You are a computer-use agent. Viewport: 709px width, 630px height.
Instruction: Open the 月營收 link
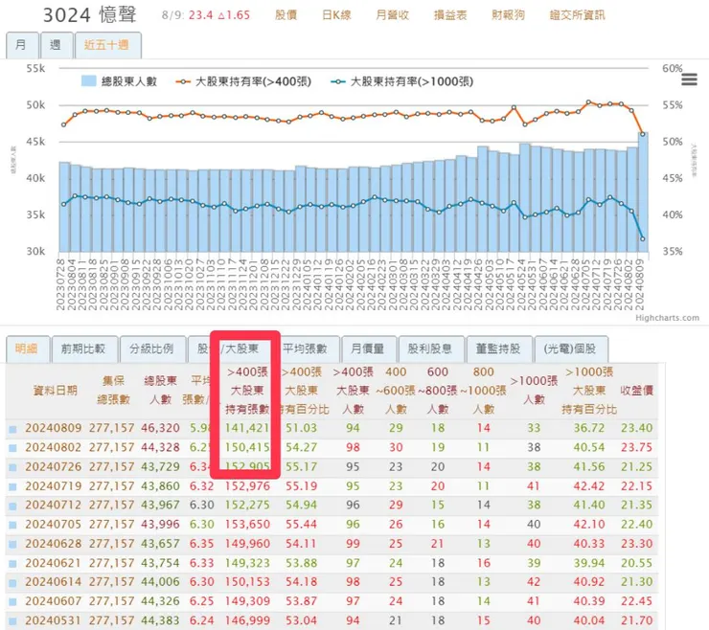point(393,15)
